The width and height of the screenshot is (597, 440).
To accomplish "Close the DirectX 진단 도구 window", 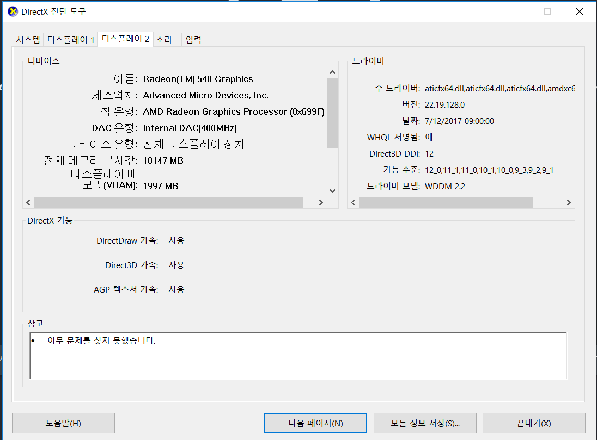I will tap(580, 11).
